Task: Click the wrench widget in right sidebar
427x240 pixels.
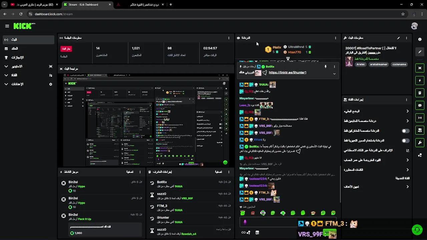Action: click(x=420, y=143)
